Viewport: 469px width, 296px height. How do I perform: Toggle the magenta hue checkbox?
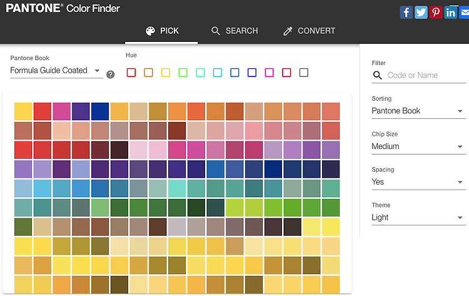(269, 73)
